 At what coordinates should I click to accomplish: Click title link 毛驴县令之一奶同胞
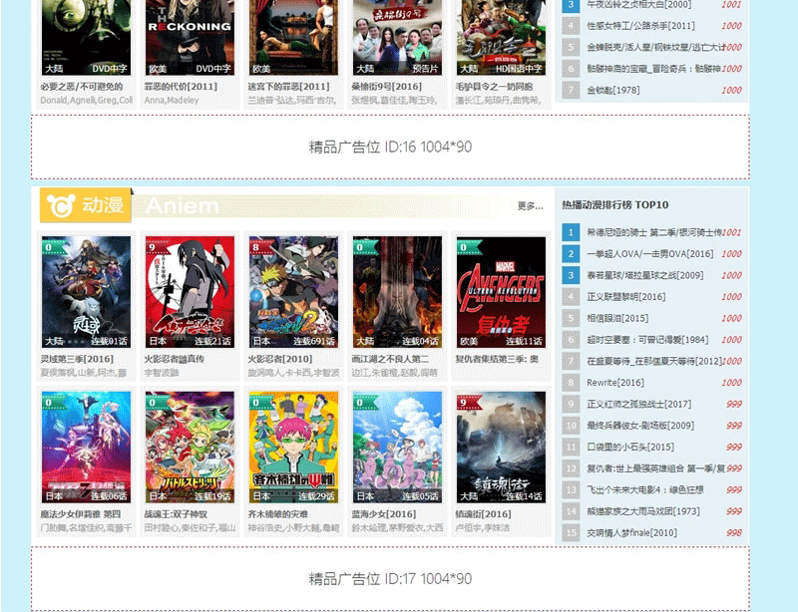(x=494, y=87)
